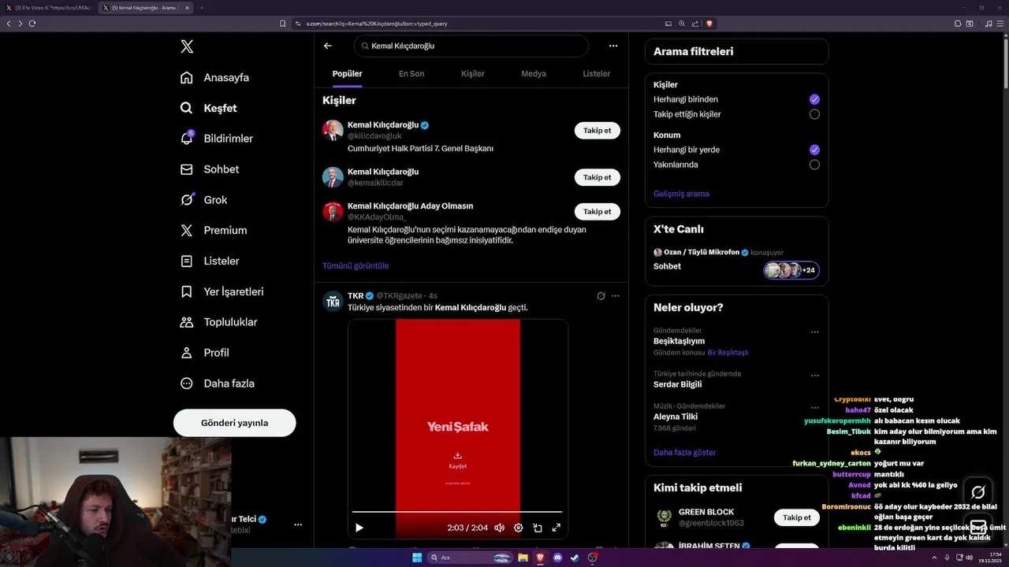1009x567 pixels.
Task: Select Yakınlarında location filter
Action: pos(814,165)
